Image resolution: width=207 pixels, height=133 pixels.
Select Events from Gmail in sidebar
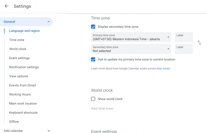point(22,85)
